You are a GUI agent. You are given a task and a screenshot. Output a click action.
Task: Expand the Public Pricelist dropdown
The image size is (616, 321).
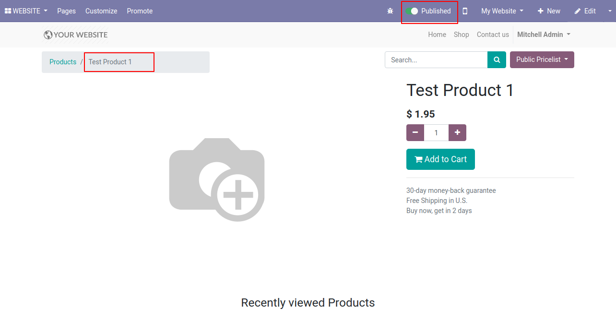[x=542, y=59]
